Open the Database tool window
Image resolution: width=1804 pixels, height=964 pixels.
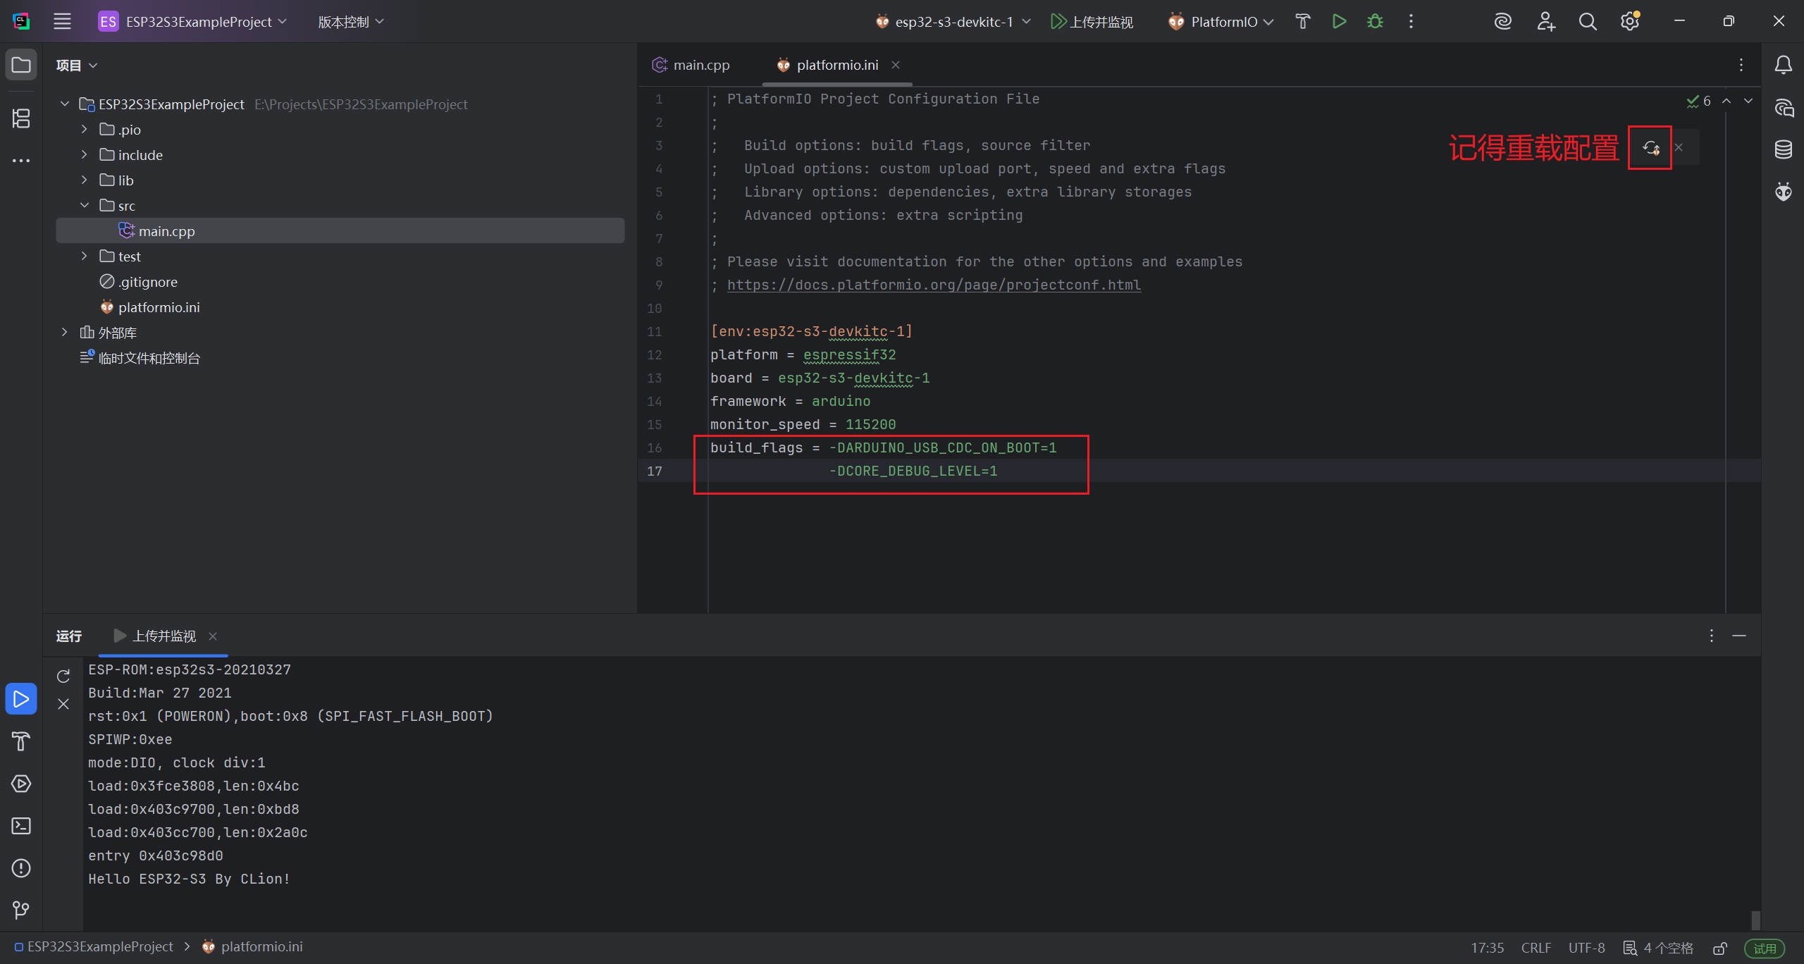click(1783, 149)
